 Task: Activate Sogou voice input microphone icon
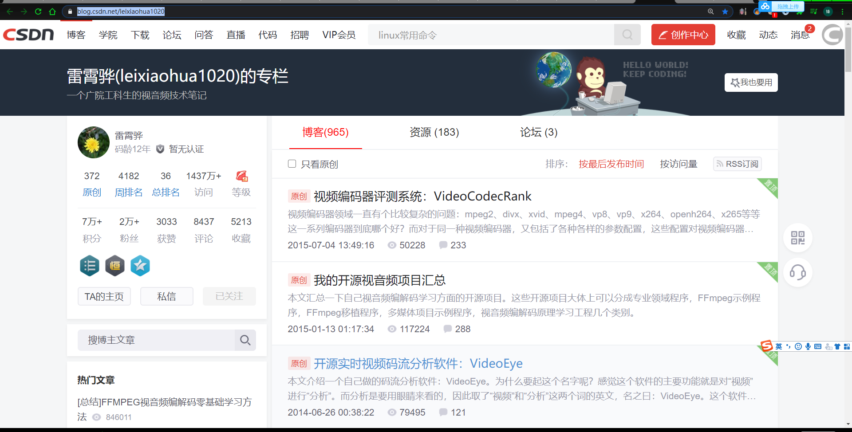coord(809,346)
